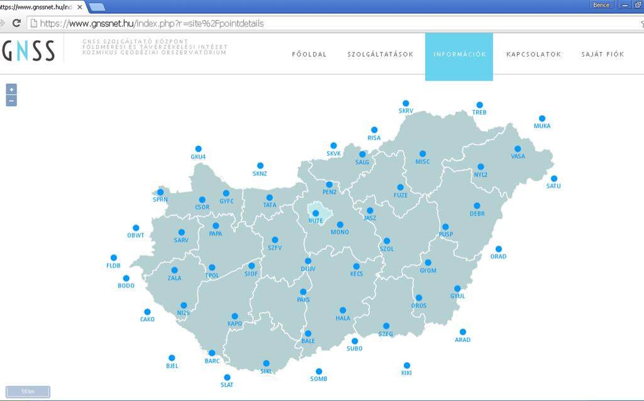
Task: Select the BUTE station marker
Action: point(316,214)
